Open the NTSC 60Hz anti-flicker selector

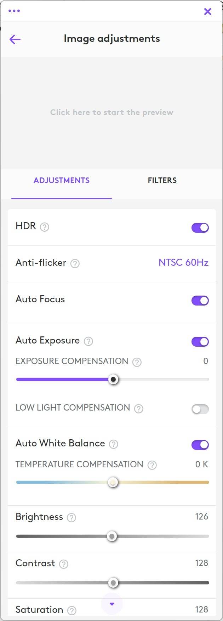click(183, 263)
